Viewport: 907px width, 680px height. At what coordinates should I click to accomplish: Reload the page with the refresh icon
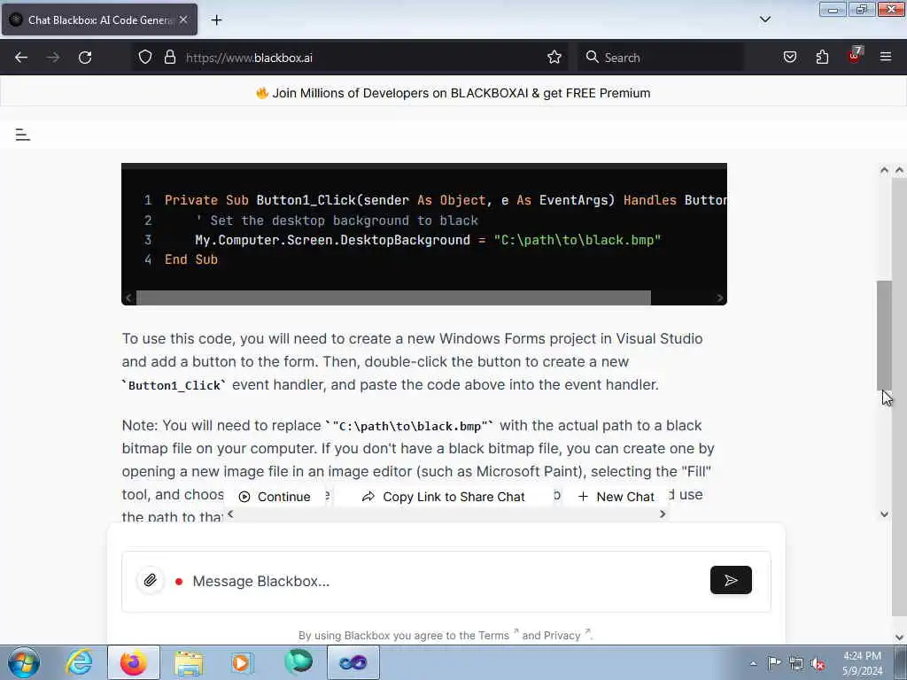[x=85, y=58]
